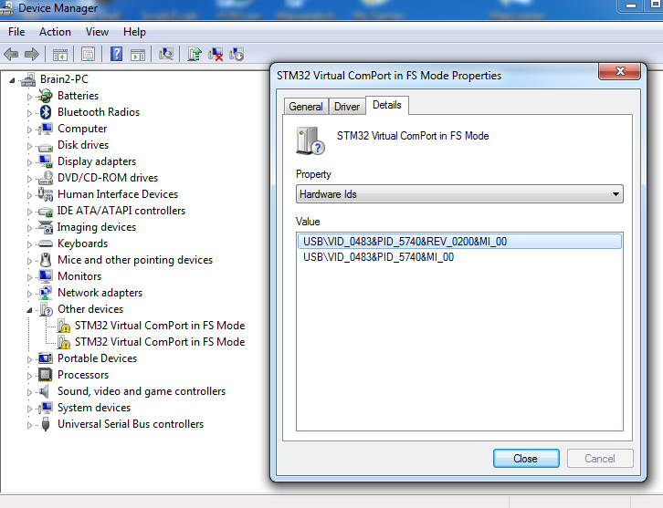Click the Display adapters icon
The image size is (663, 508).
pyautogui.click(x=46, y=161)
